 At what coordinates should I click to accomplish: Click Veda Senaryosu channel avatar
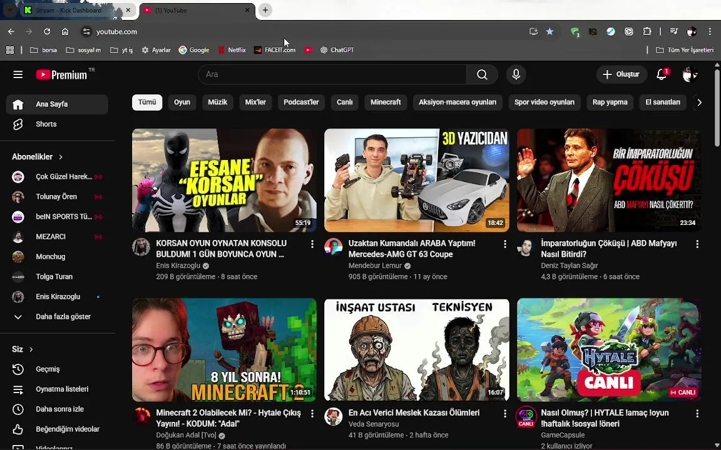pos(334,416)
